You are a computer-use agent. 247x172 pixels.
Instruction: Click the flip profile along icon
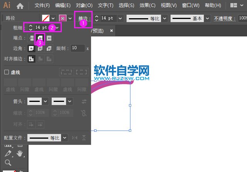click(x=74, y=138)
